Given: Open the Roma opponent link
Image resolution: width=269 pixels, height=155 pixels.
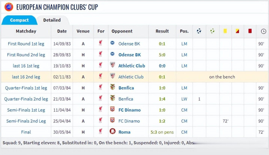Looking at the screenshot, I should coord(124,132).
